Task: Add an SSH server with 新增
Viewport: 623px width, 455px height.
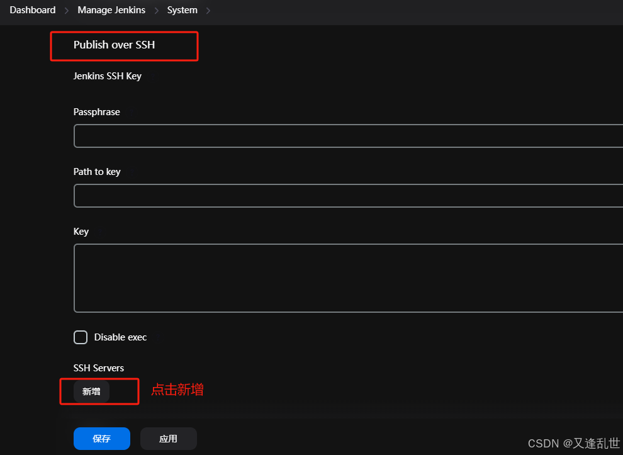Action: coord(91,391)
